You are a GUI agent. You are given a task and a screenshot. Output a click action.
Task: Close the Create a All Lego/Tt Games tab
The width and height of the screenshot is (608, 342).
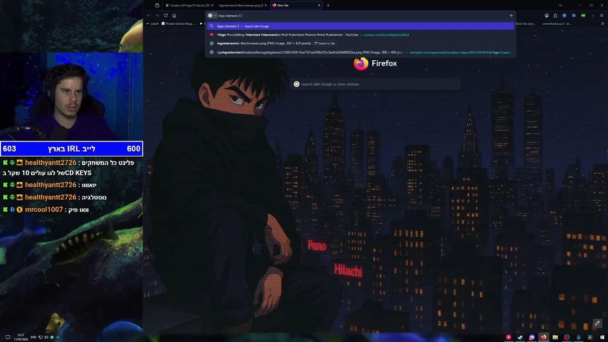point(212,5)
